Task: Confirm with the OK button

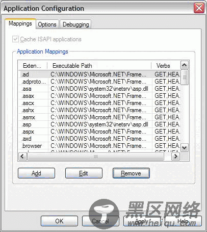Action: tap(59, 221)
